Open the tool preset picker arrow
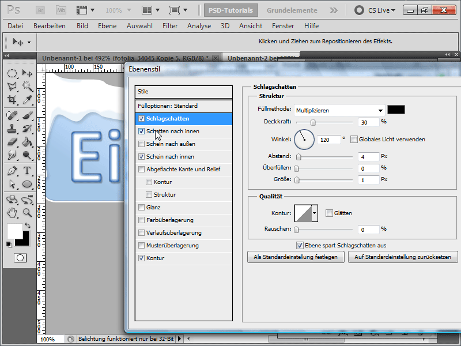This screenshot has height=346, width=461. (x=29, y=42)
